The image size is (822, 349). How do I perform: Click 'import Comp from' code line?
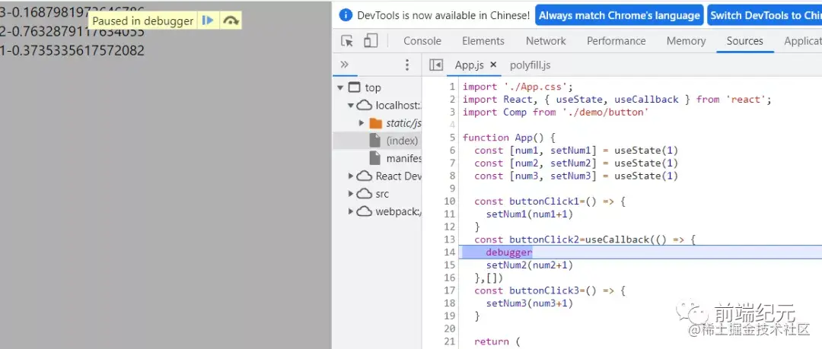pos(556,112)
